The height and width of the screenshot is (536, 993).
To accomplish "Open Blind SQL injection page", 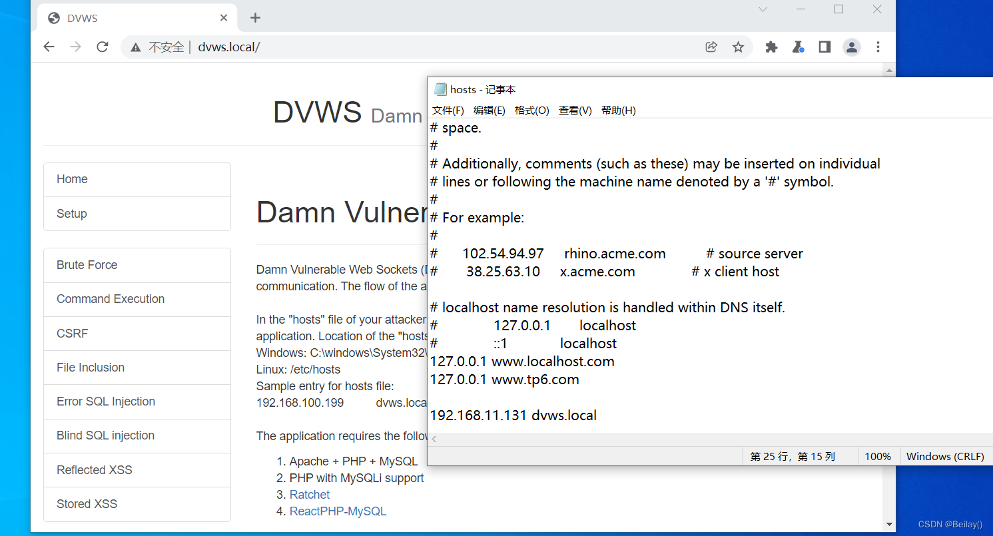I will (137, 435).
